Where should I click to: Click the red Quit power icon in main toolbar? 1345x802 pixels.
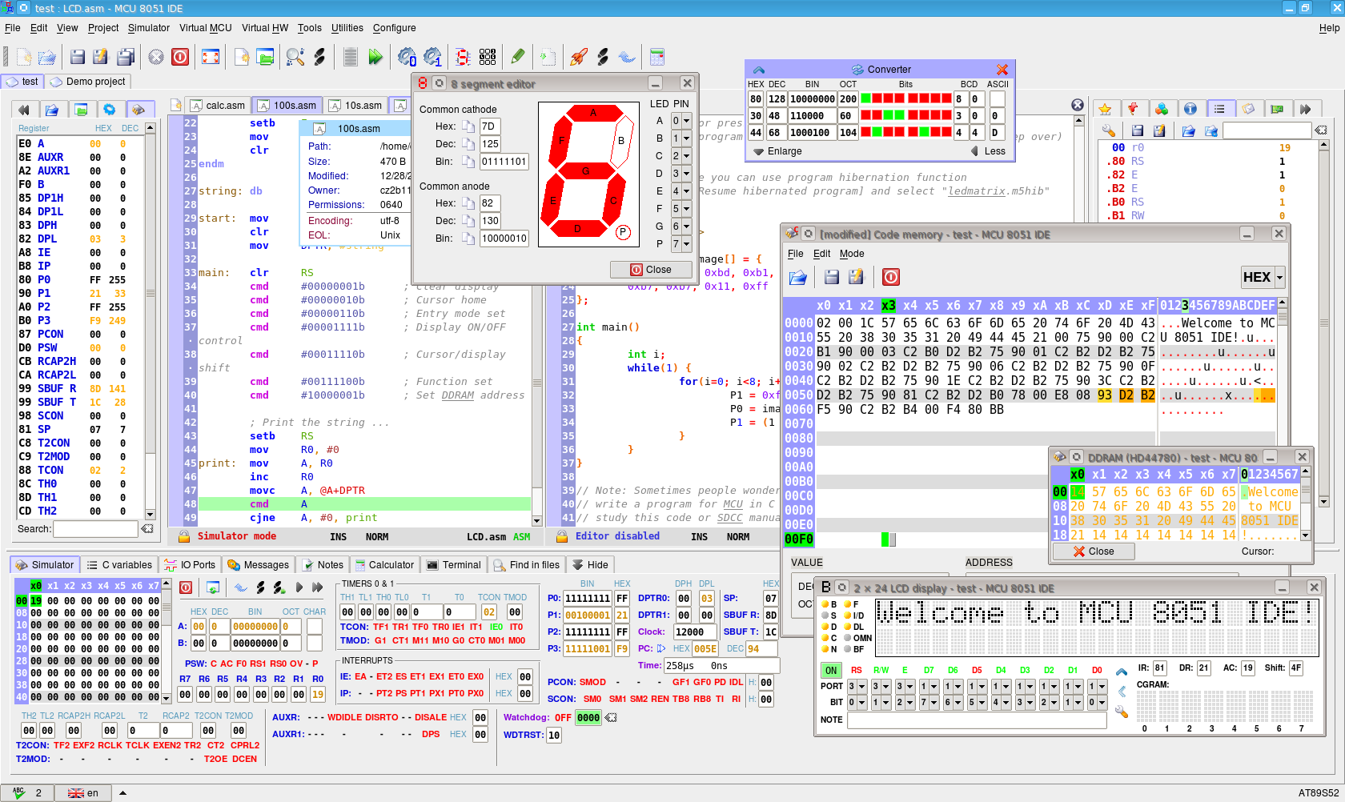coord(180,57)
